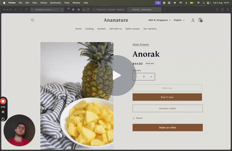Increase quantity with the plus button
Image resolution: width=232 pixels, height=151 pixels.
coord(151,77)
